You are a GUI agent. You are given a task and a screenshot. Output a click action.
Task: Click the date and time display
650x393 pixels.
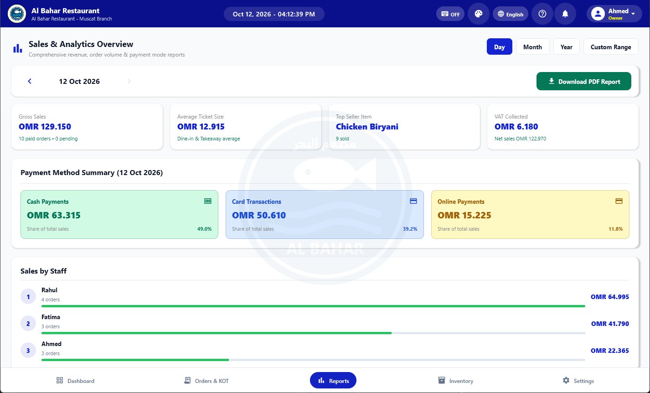click(x=274, y=14)
